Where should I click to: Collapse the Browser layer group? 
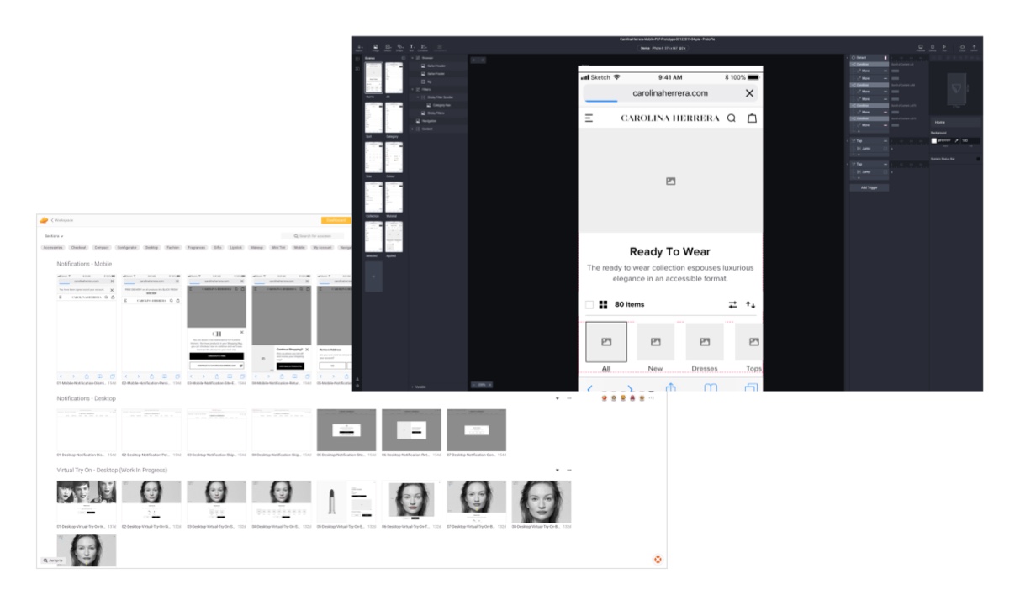413,58
